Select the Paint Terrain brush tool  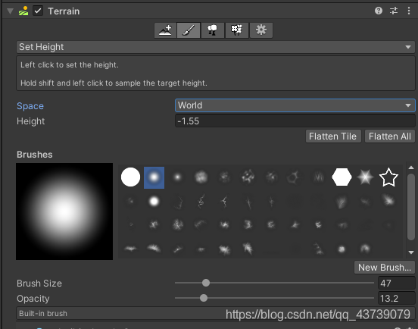click(x=189, y=30)
